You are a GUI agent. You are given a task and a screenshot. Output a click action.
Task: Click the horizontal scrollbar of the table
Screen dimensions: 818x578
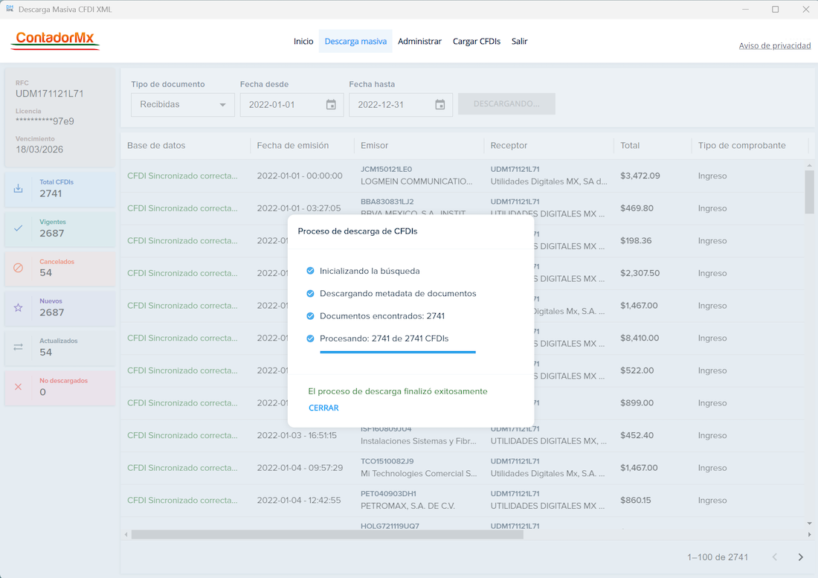tap(327, 535)
